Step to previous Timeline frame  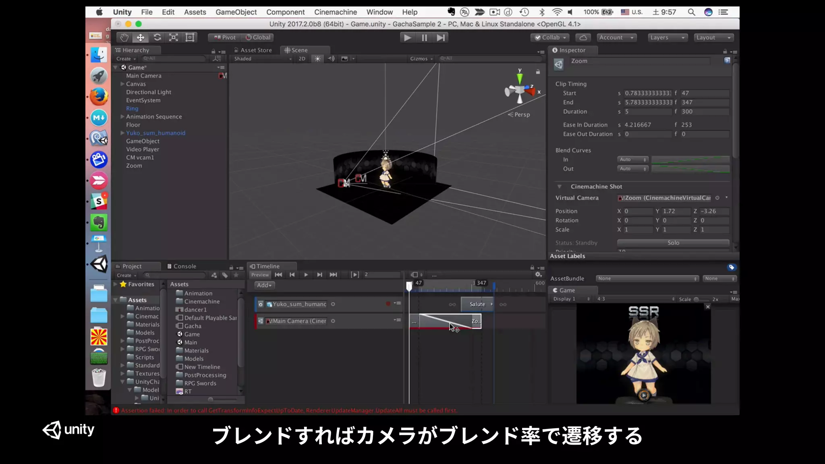click(292, 275)
